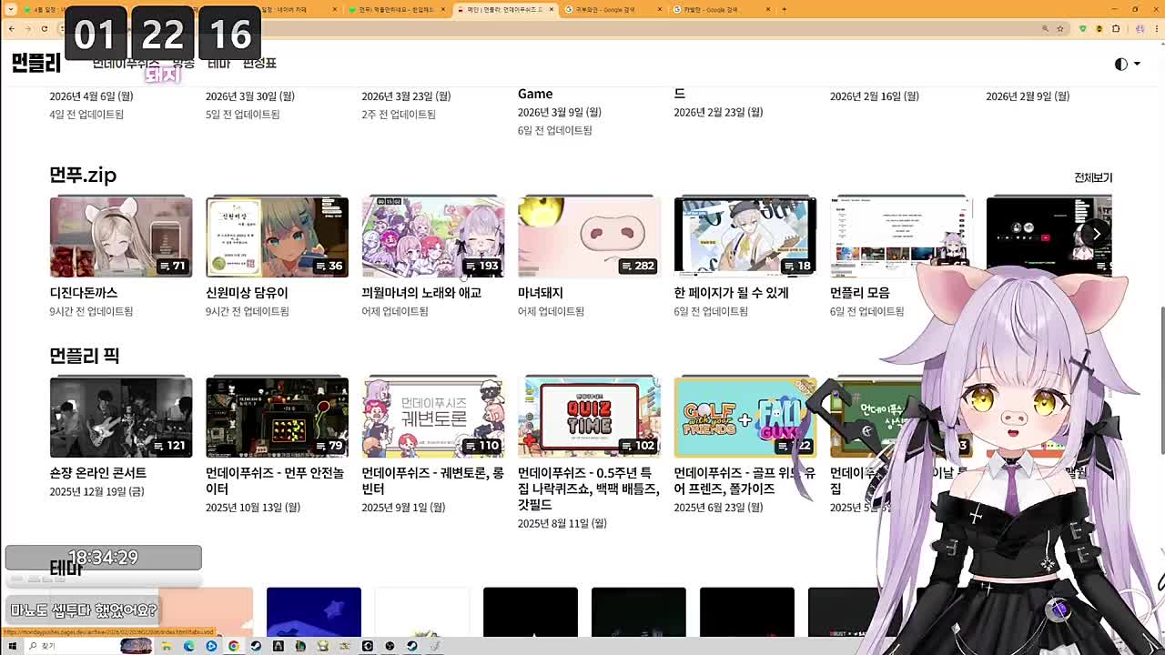
Task: Launch Steam from the taskbar
Action: pyautogui.click(x=254, y=647)
